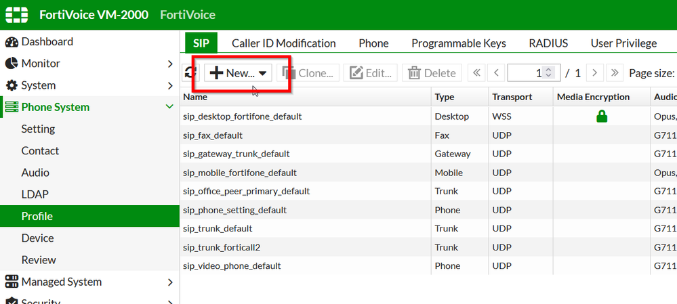Open the Programmable Keys tab
Image resolution: width=677 pixels, height=304 pixels.
coord(458,43)
